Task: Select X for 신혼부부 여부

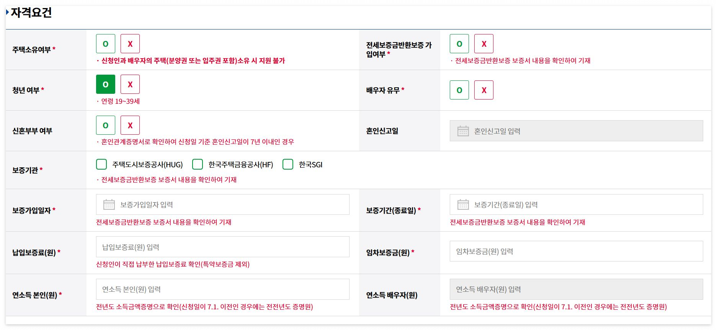Action: [130, 125]
